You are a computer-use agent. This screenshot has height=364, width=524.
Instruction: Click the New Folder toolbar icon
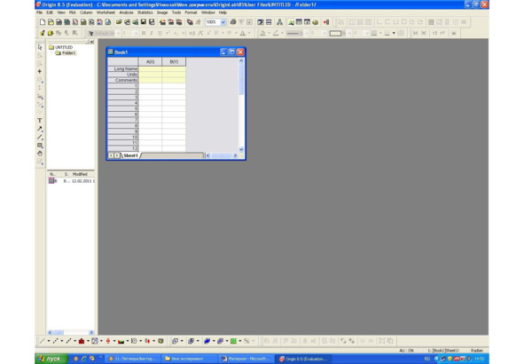tap(51, 22)
